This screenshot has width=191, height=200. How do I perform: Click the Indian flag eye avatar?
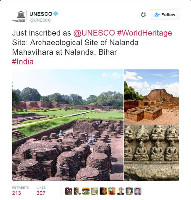tap(86, 191)
